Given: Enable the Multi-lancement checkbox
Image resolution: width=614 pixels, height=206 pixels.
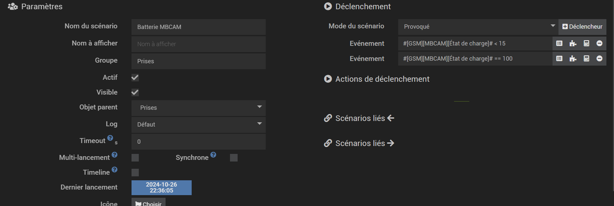Looking at the screenshot, I should click(x=135, y=158).
